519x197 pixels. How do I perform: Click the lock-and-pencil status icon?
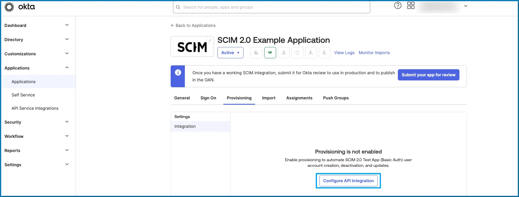(x=256, y=53)
